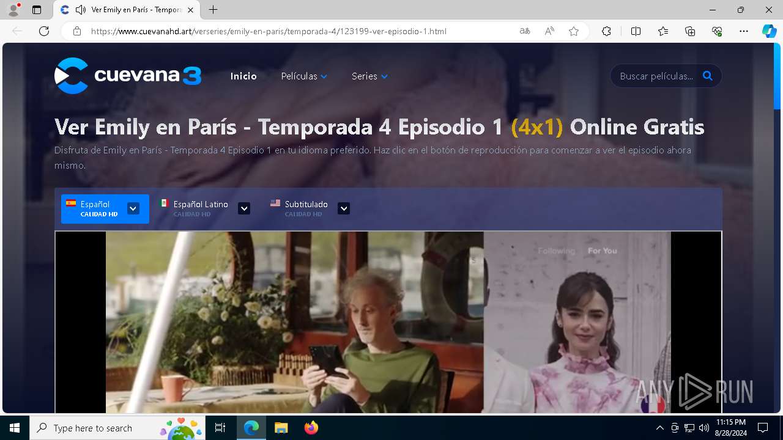View site information via the lock icon
Screen dimensions: 783x440
pos(76,31)
